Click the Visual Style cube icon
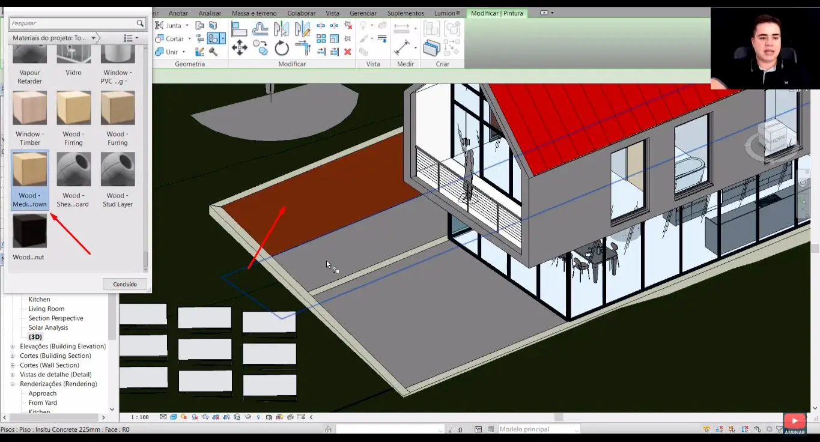Image resolution: width=820 pixels, height=442 pixels. pyautogui.click(x=174, y=417)
